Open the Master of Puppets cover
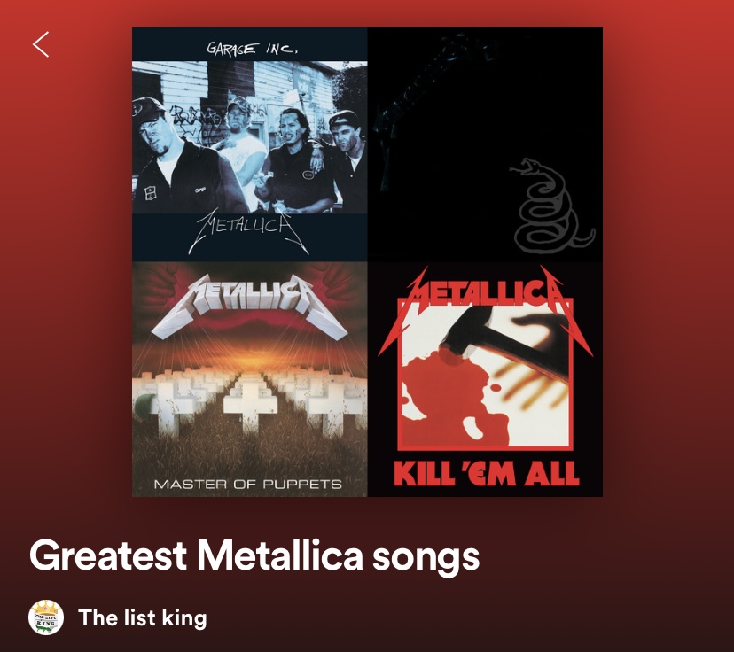This screenshot has width=734, height=652. 249,379
